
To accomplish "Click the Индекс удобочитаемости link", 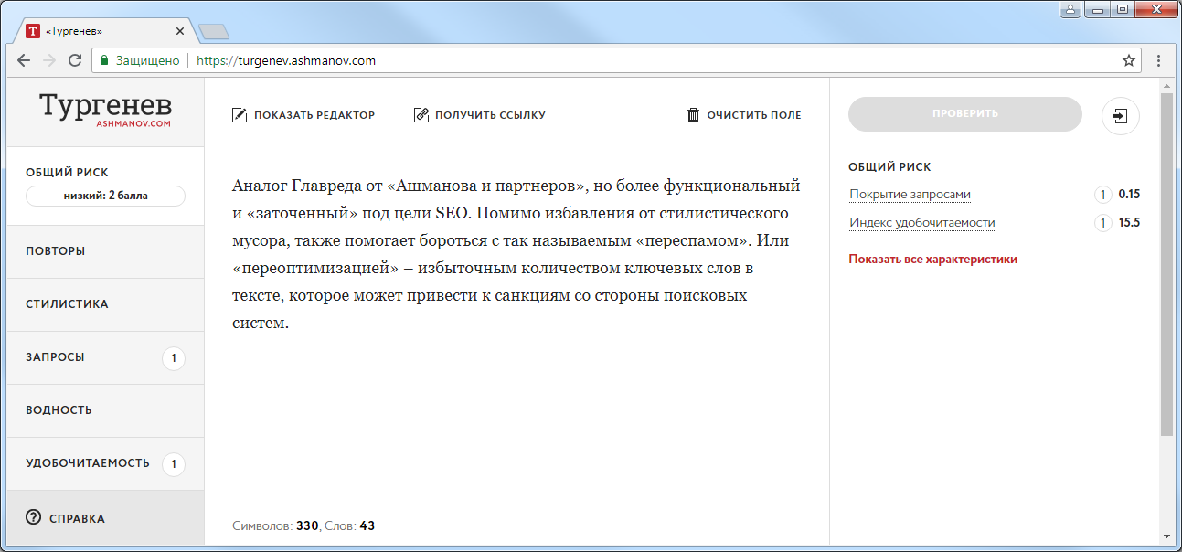I will 922,223.
